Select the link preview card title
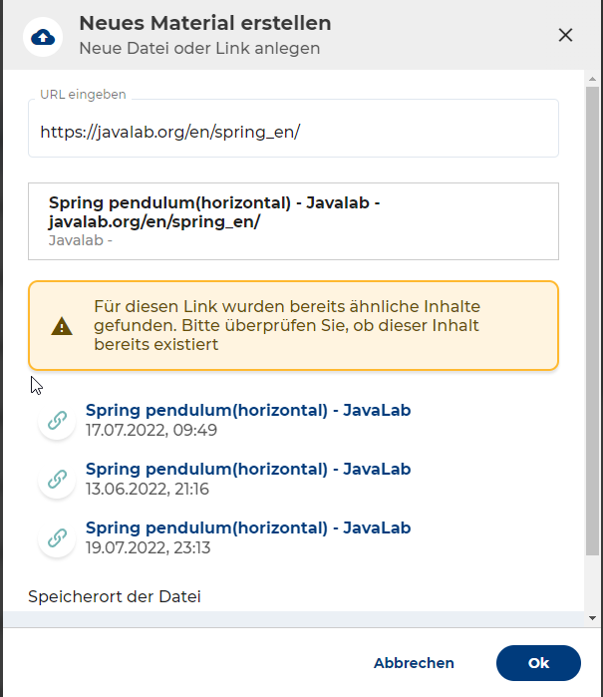Screen dimensions: 603x697 (214, 211)
